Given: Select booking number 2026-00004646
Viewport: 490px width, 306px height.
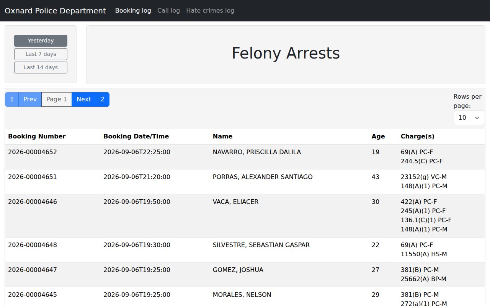Looking at the screenshot, I should pos(33,202).
